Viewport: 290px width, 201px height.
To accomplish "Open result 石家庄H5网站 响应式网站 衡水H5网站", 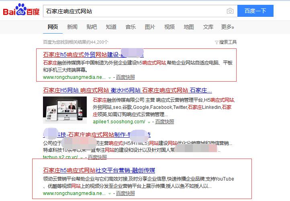I will click(127, 90).
